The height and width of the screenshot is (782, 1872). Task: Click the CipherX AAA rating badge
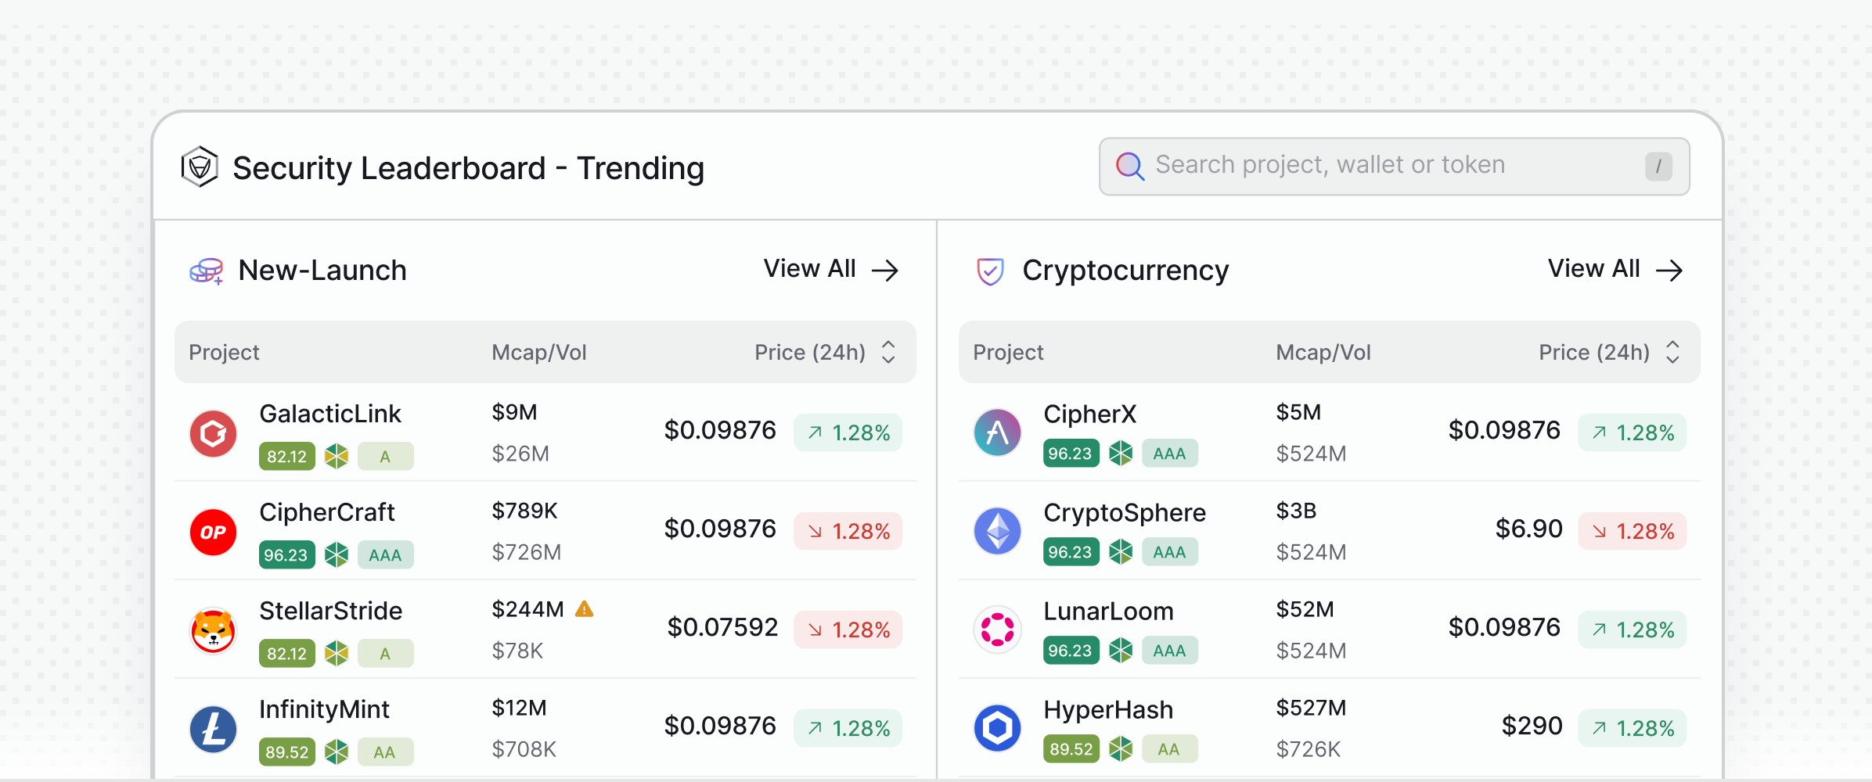[1169, 454]
